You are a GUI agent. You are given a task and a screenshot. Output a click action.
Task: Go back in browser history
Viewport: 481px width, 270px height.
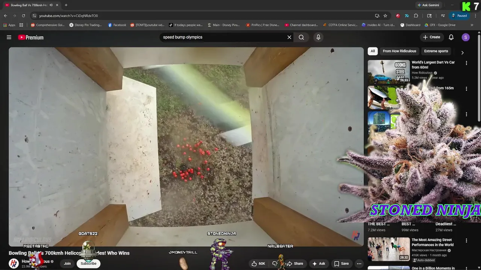[5, 16]
